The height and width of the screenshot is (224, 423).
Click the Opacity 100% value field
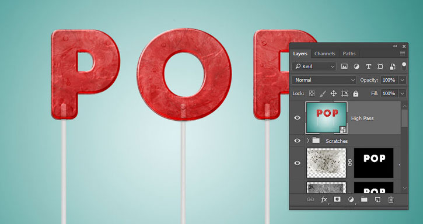389,80
